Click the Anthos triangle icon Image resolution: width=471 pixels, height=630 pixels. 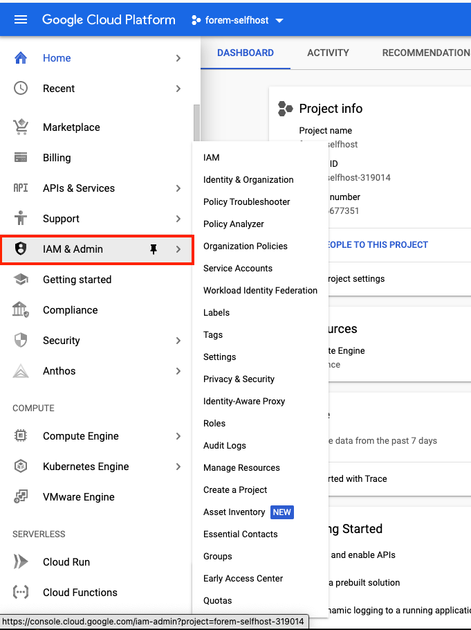point(21,371)
